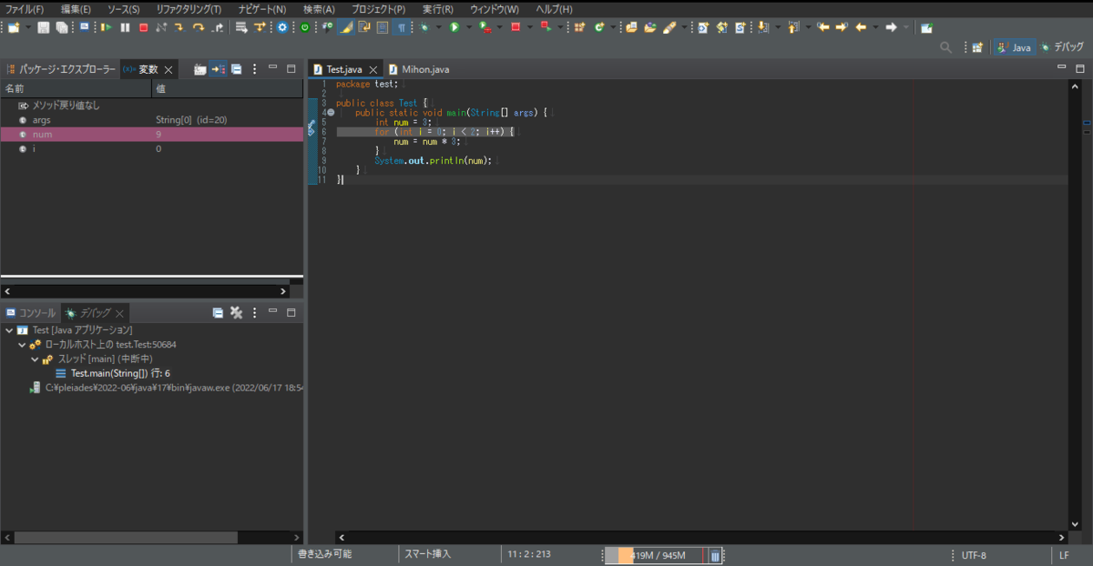Viewport: 1093px width, 566px height.
Task: Switch to the コンソール tab
Action: [31, 312]
